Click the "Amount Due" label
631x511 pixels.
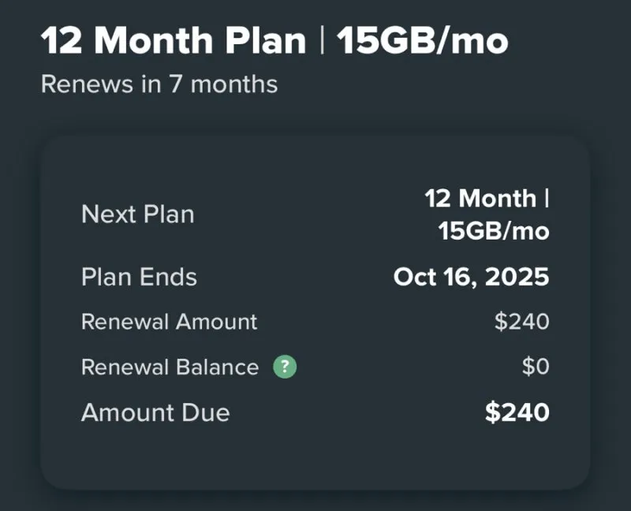(x=155, y=412)
